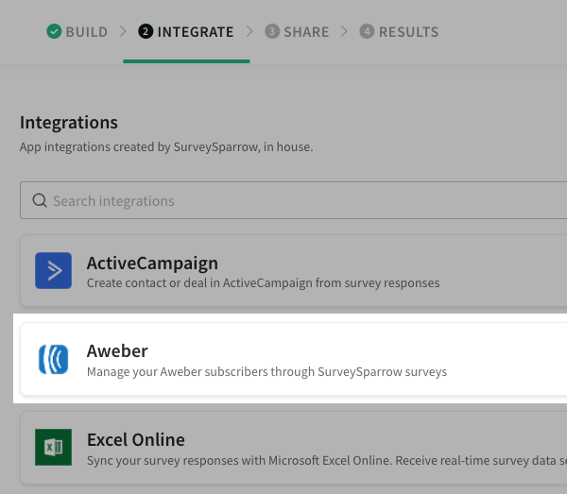Click the chevron between SHARE and RESULTS
Screen dimensions: 567x494
tap(345, 32)
